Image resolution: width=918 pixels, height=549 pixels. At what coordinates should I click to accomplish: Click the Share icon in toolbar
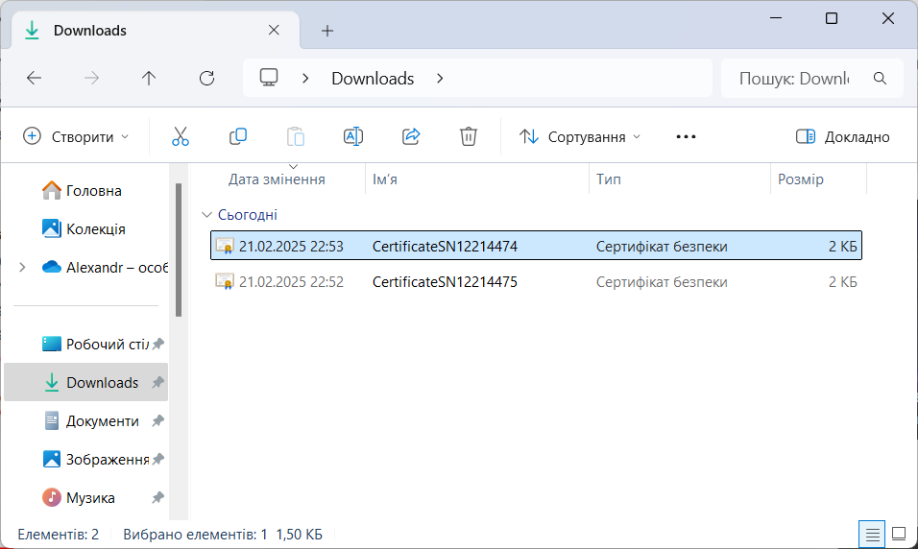point(411,136)
